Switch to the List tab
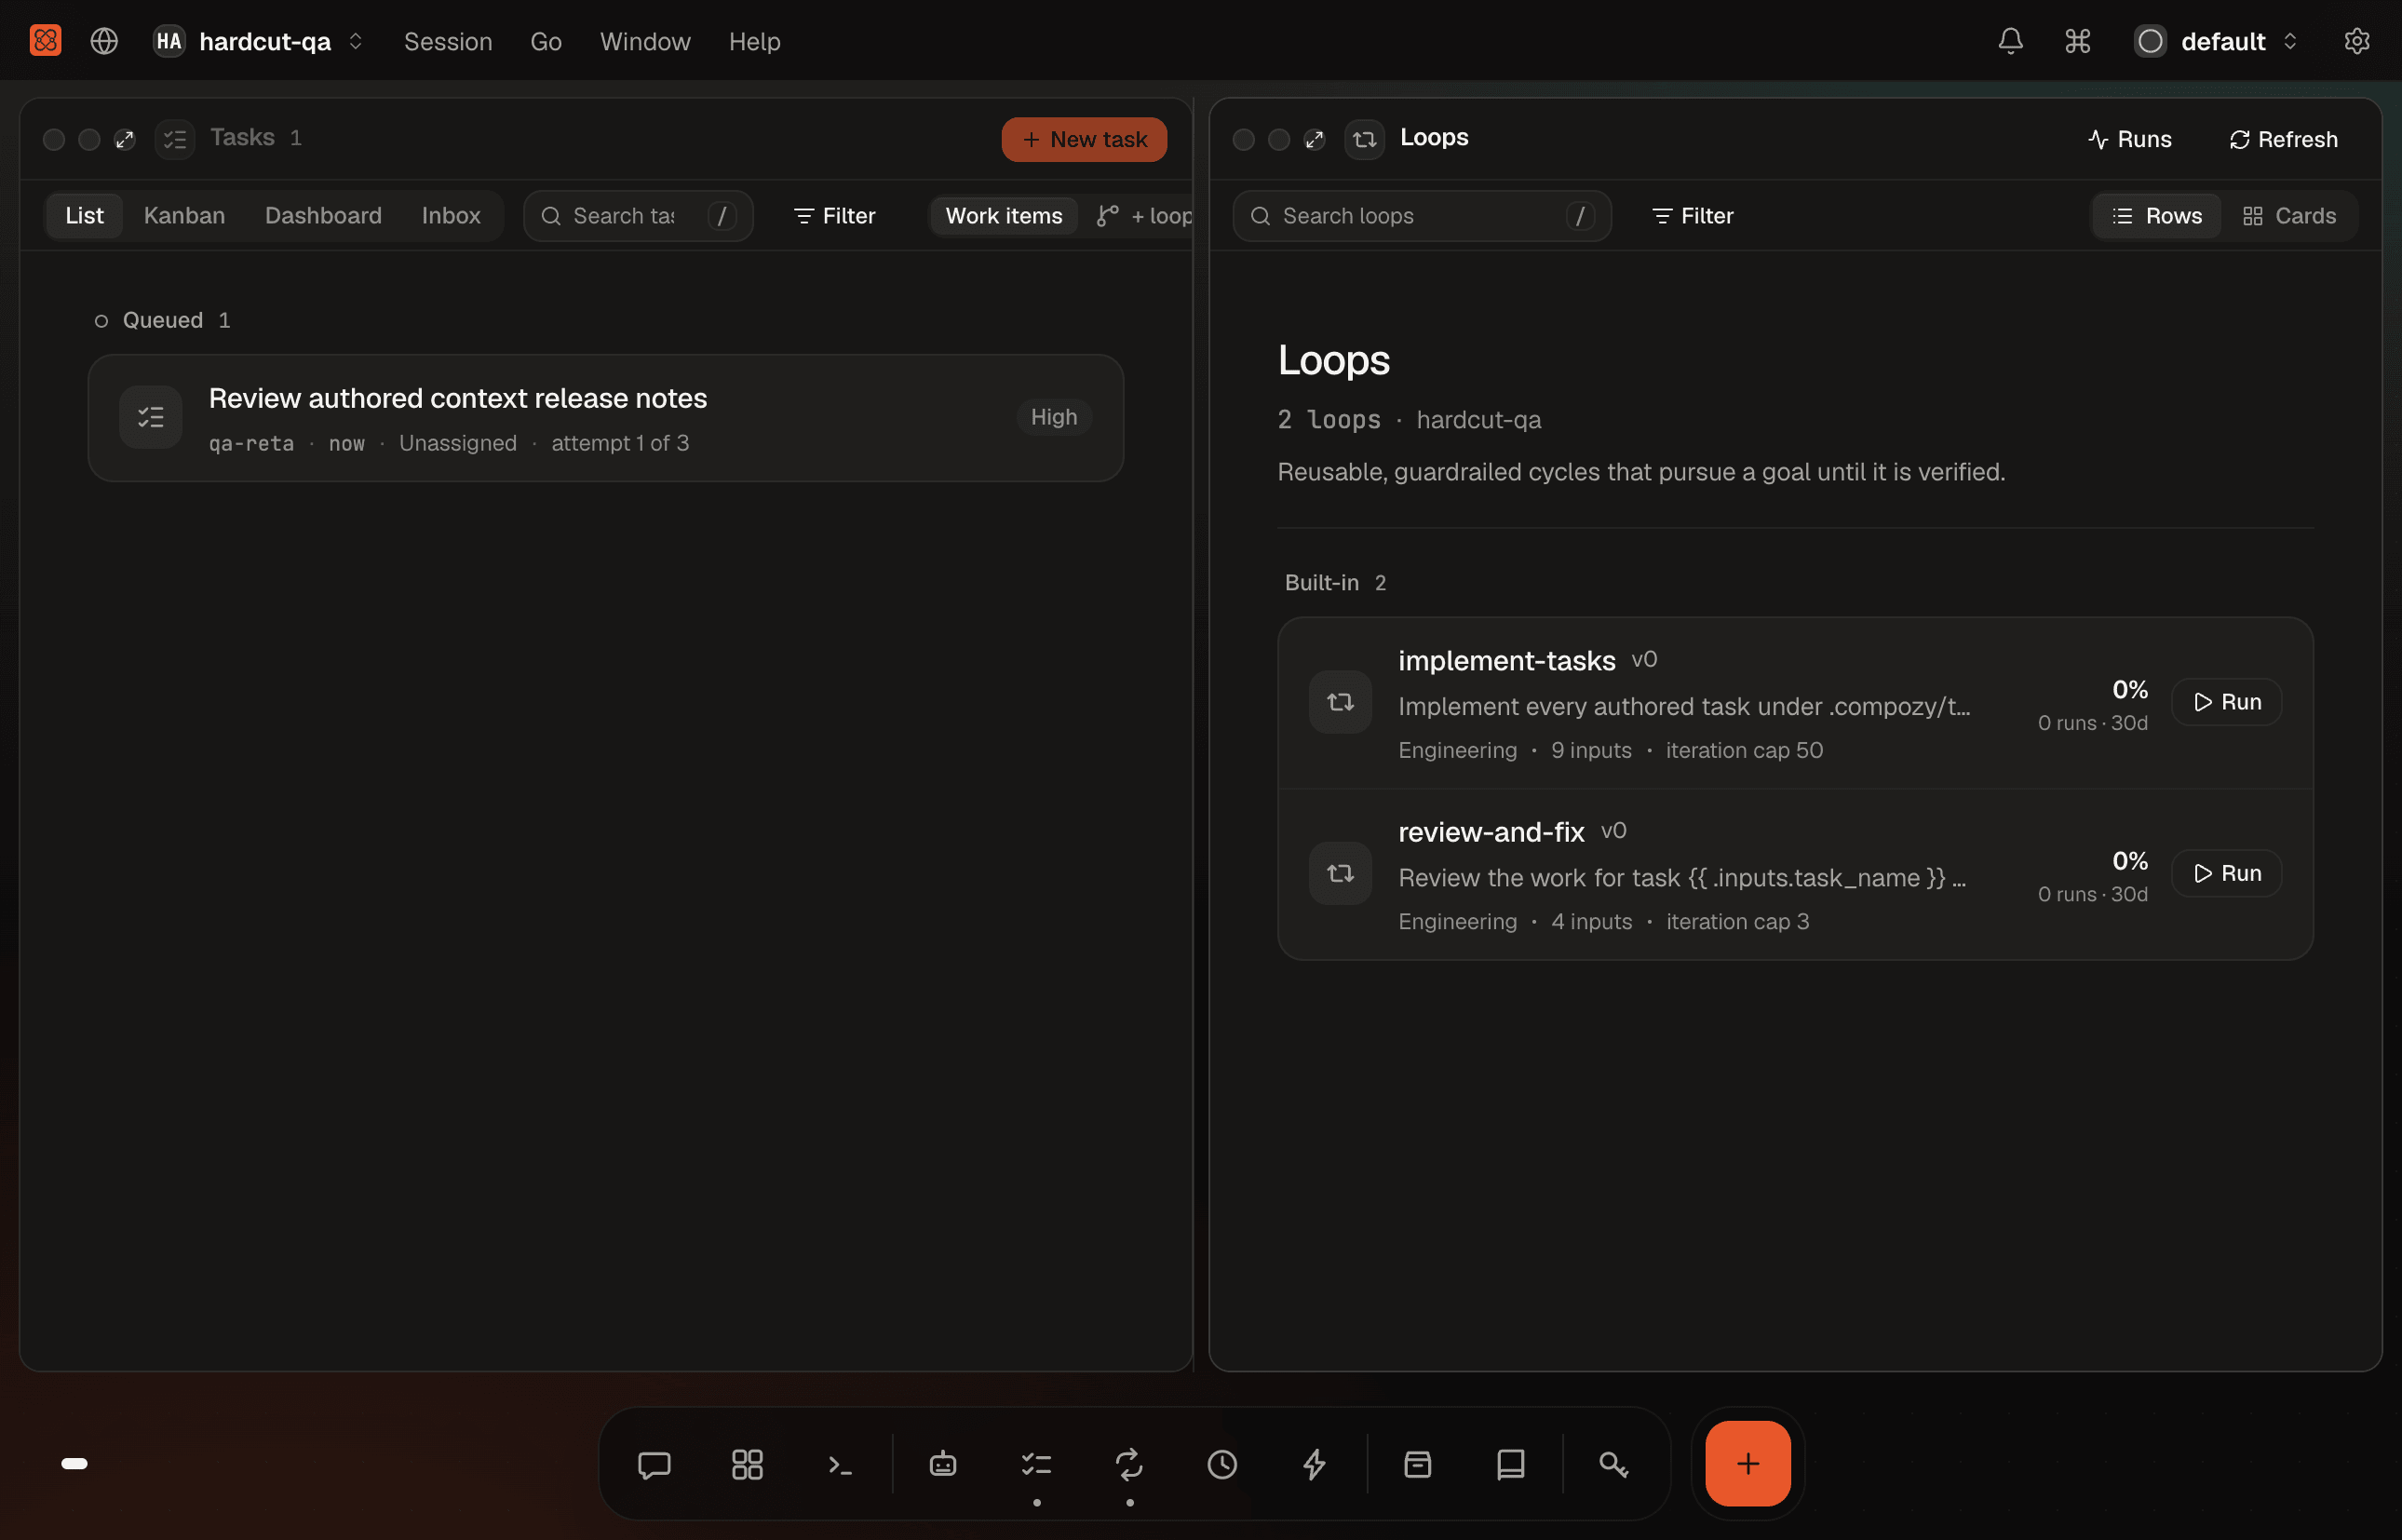 [84, 216]
